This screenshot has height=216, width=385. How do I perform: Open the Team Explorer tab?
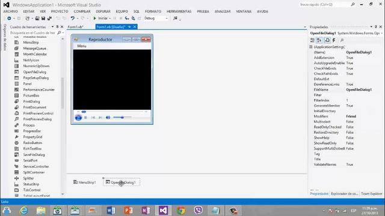[x=372, y=194]
